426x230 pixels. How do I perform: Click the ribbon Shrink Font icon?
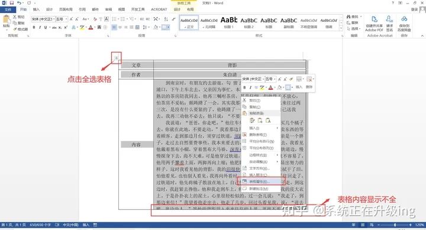[x=77, y=19]
